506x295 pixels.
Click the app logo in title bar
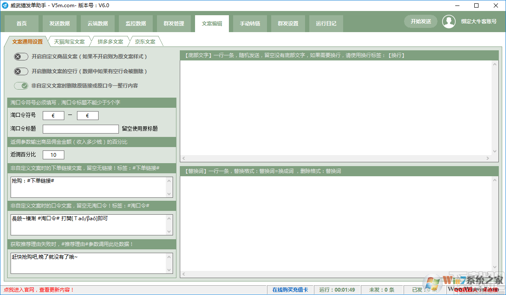5,5
